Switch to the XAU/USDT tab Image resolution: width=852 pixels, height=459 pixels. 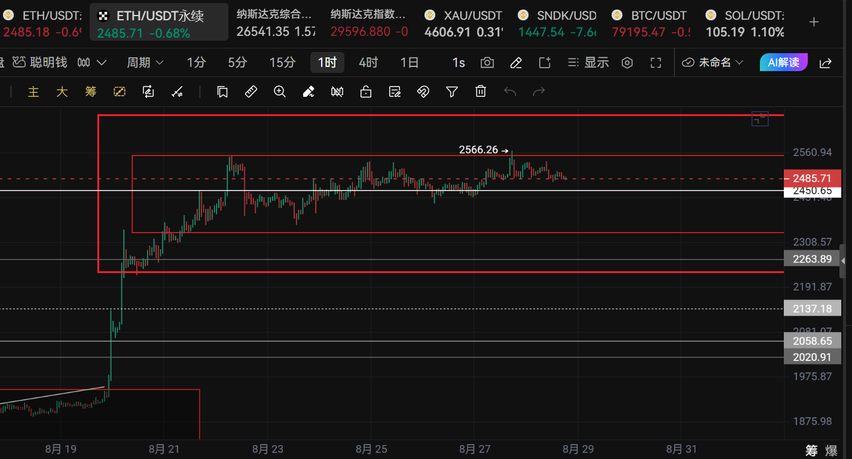point(463,23)
